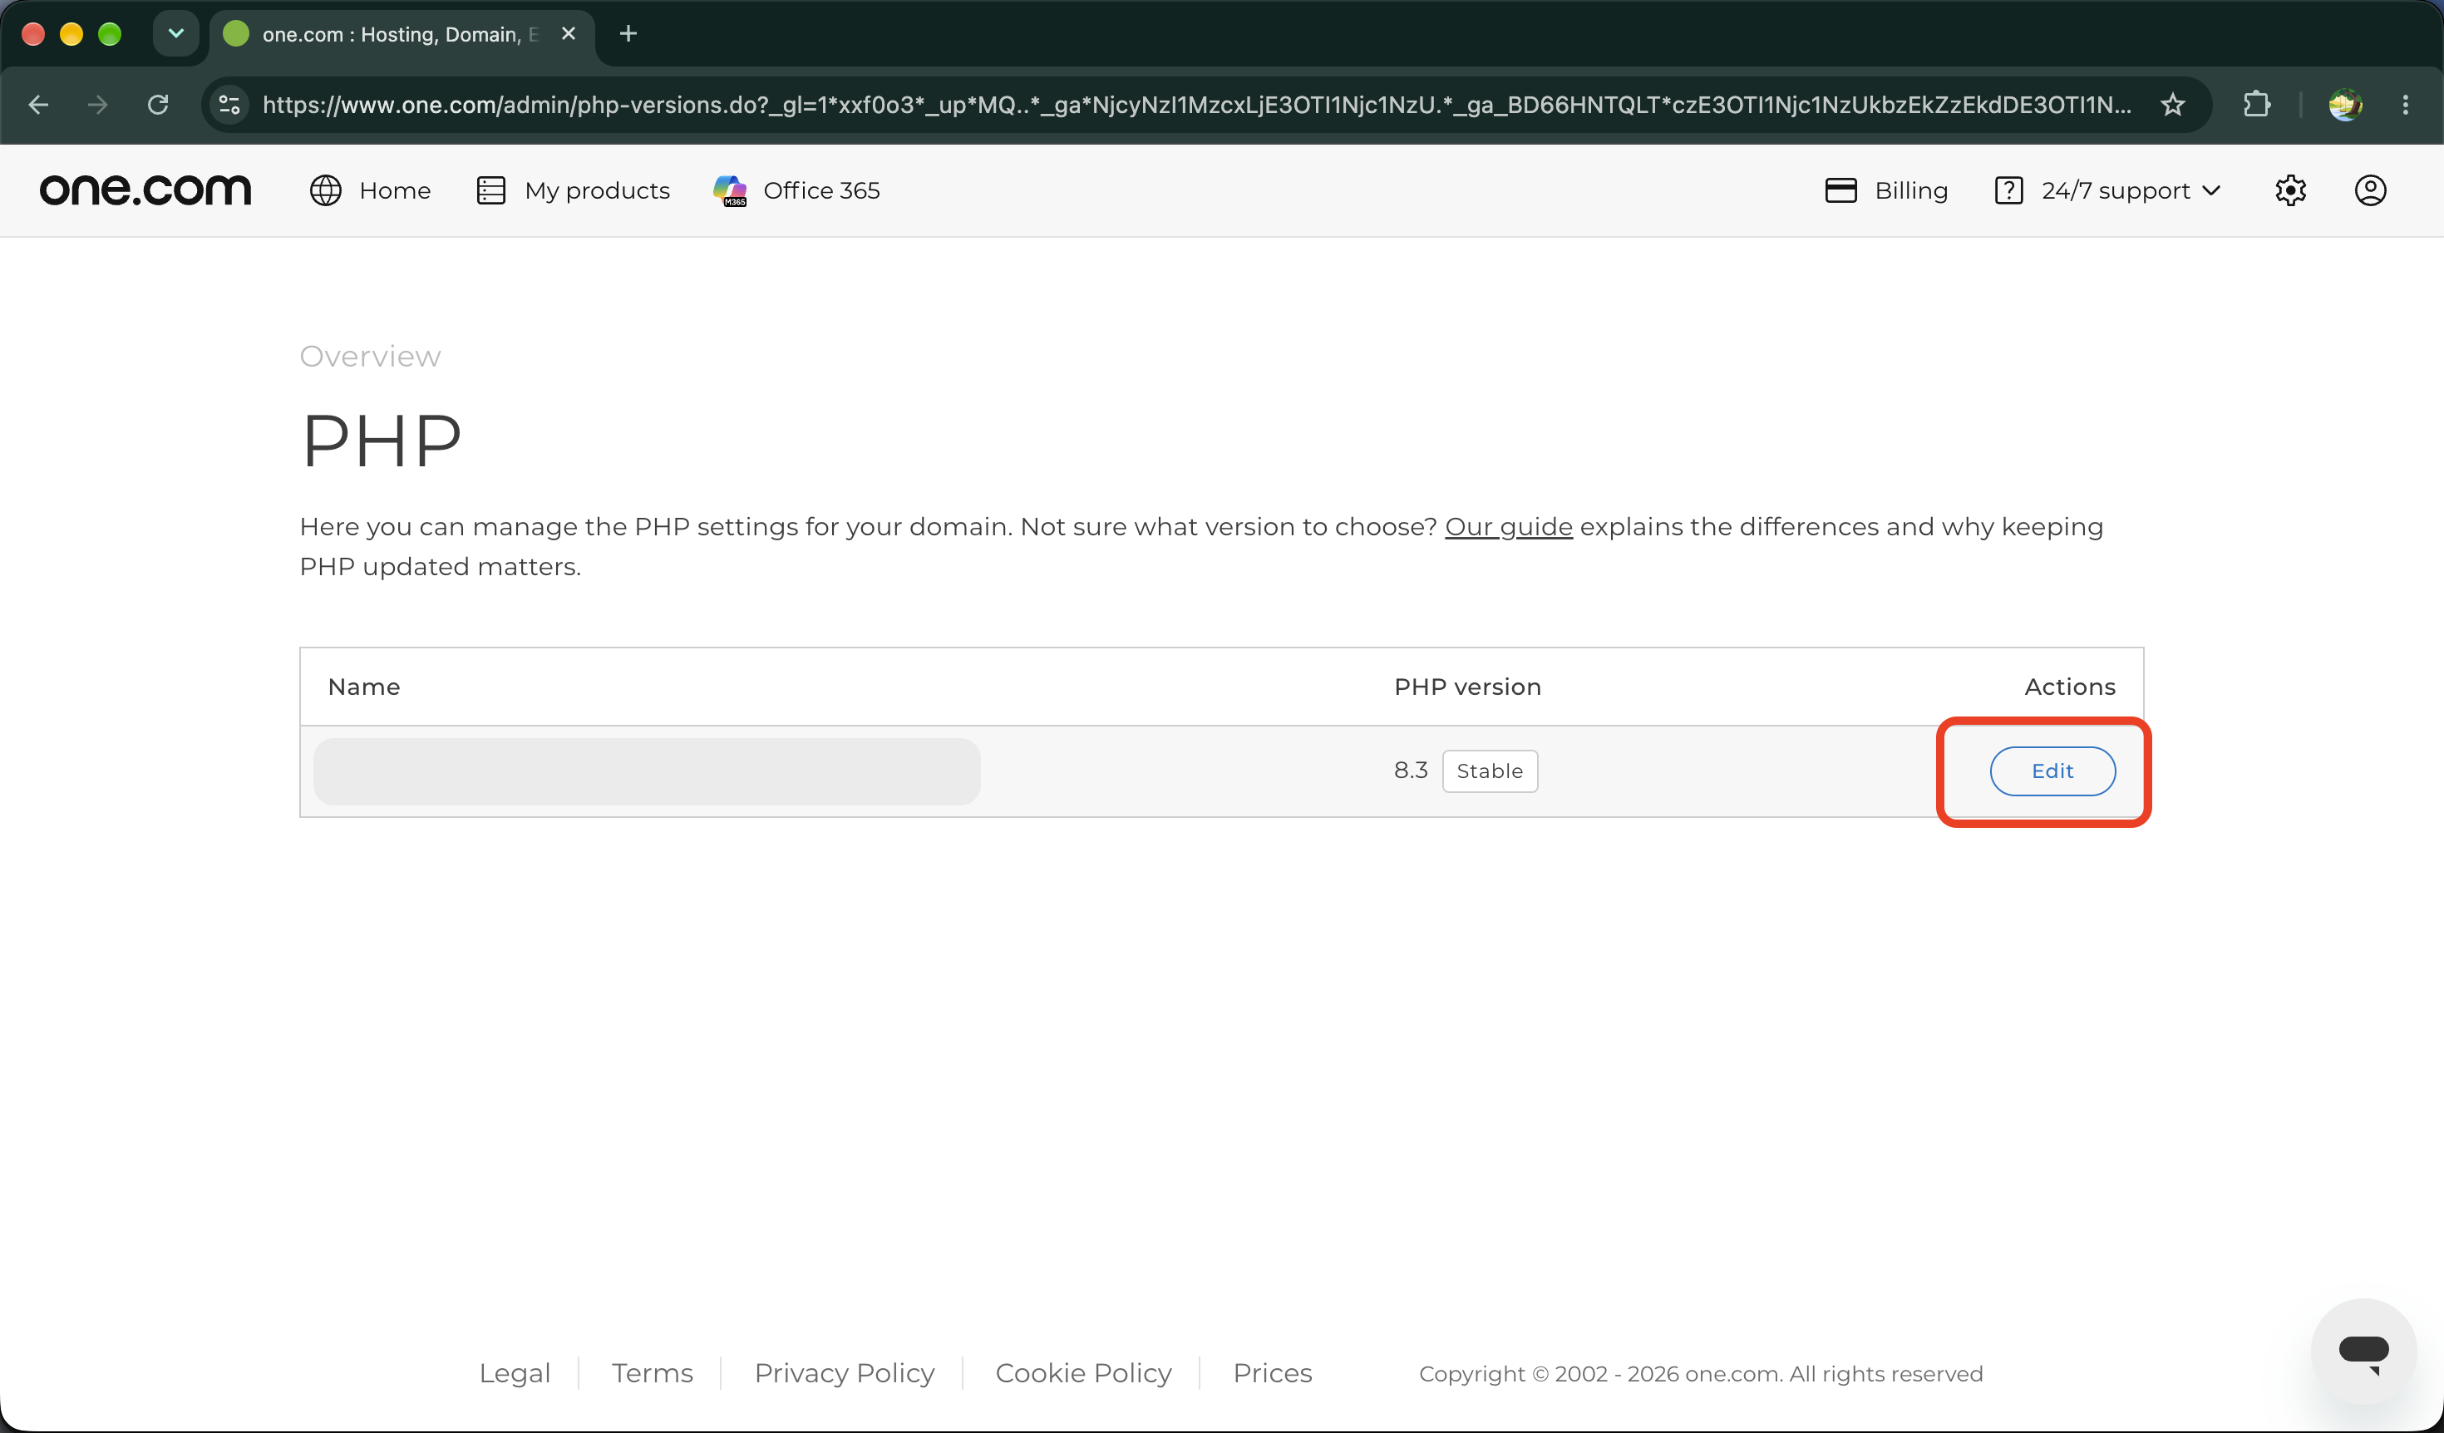Image resolution: width=2444 pixels, height=1433 pixels.
Task: Open the "Our guide" link
Action: (1508, 526)
